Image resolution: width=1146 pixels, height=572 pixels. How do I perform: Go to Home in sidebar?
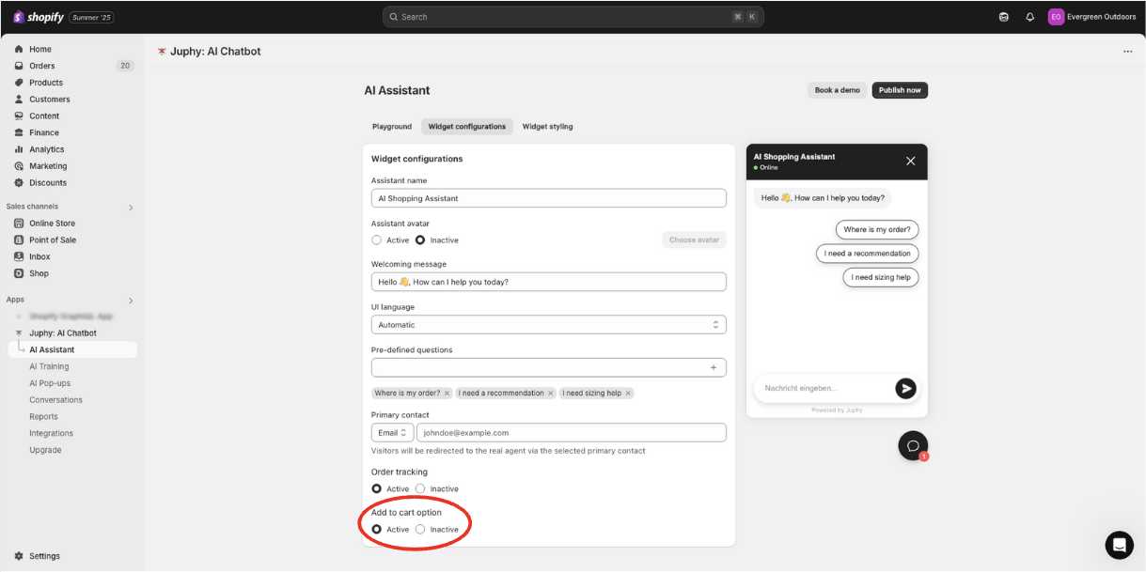[x=40, y=49]
